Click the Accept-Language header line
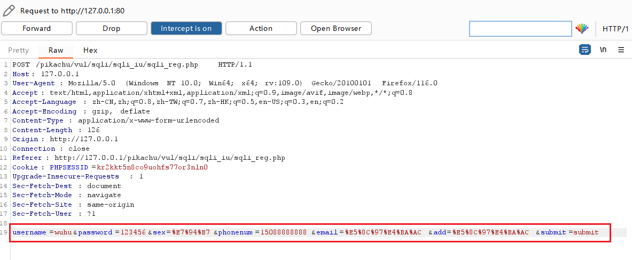This screenshot has width=632, height=260. point(178,102)
